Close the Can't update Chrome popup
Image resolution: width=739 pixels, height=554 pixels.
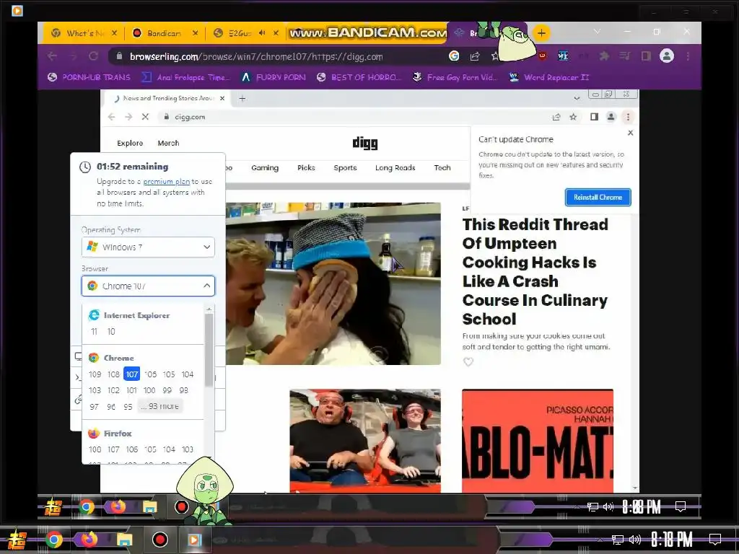click(631, 133)
